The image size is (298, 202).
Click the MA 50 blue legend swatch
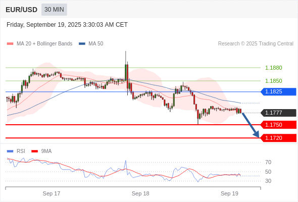(82, 44)
